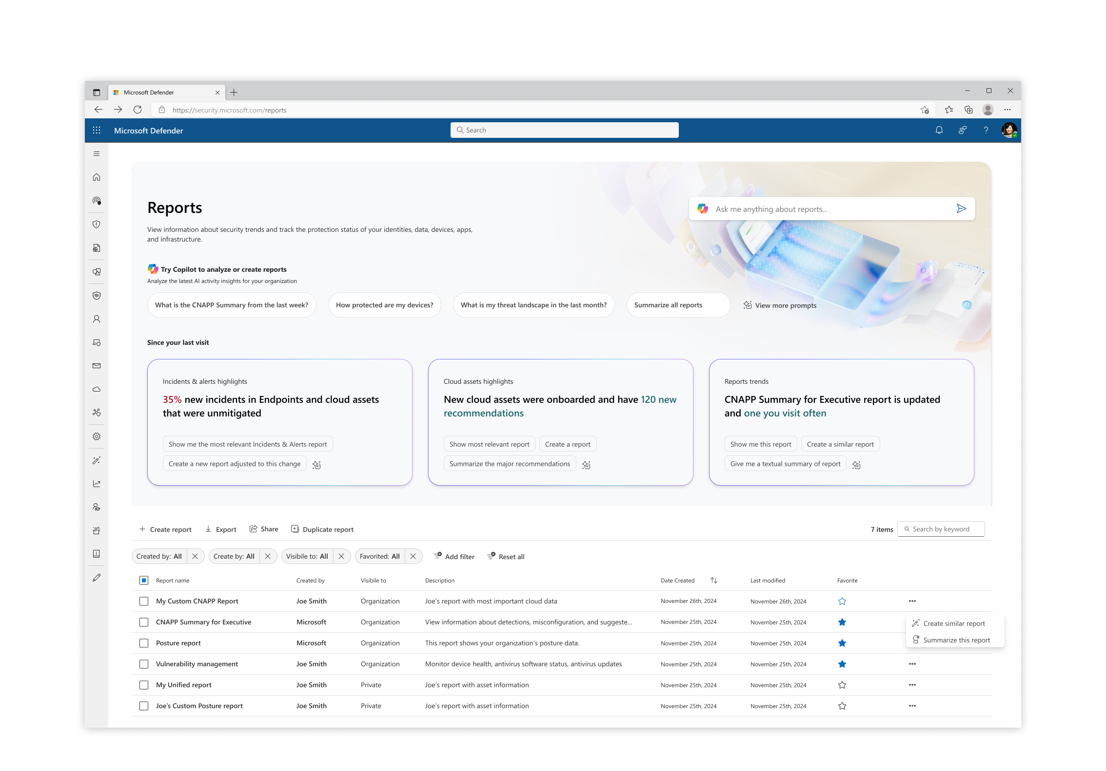Click the Summarize all reports prompt
1106x771 pixels.
click(x=668, y=305)
